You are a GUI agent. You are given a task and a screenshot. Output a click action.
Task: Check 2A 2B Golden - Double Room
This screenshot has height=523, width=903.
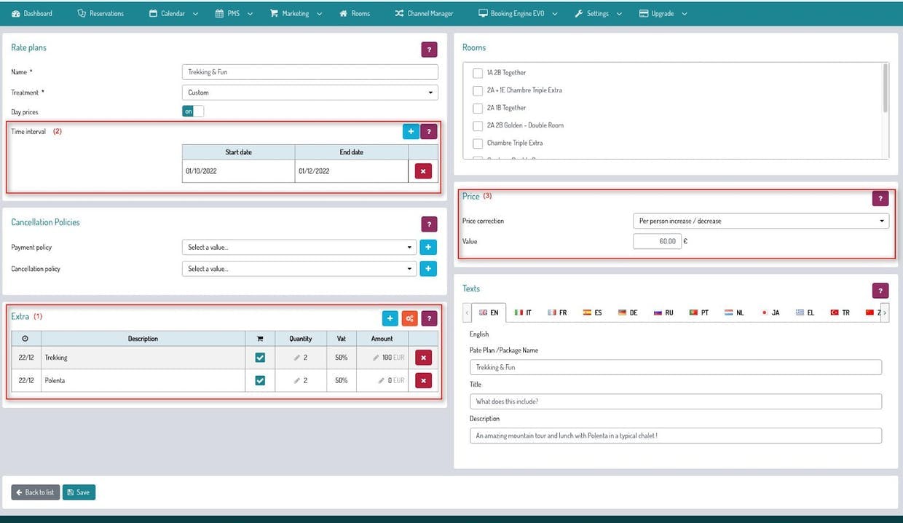[478, 125]
